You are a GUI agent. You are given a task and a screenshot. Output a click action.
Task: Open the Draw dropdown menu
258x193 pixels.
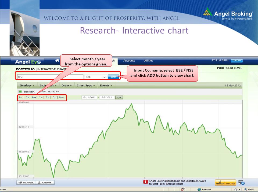(66, 86)
